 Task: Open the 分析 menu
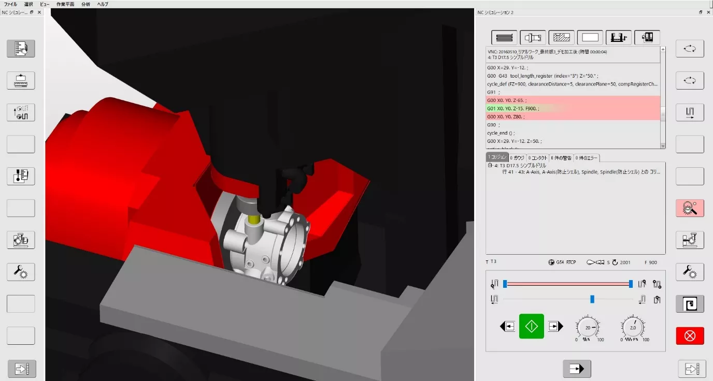(x=85, y=4)
